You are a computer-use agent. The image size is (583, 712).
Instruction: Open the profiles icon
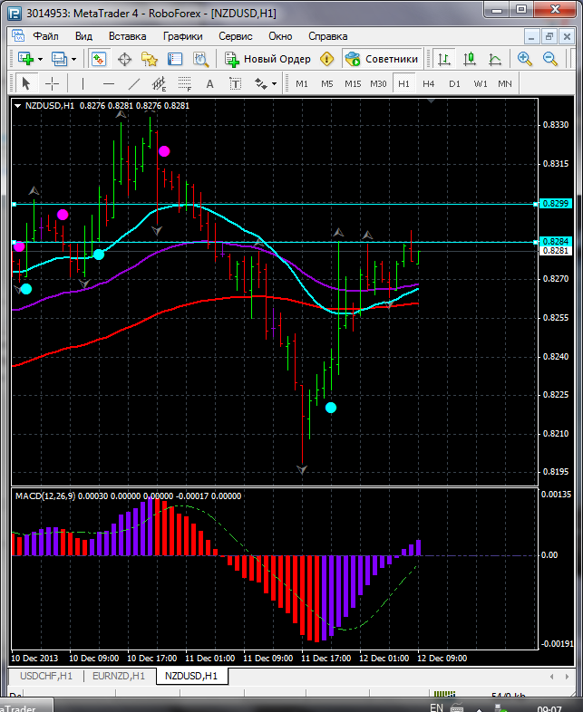click(60, 59)
